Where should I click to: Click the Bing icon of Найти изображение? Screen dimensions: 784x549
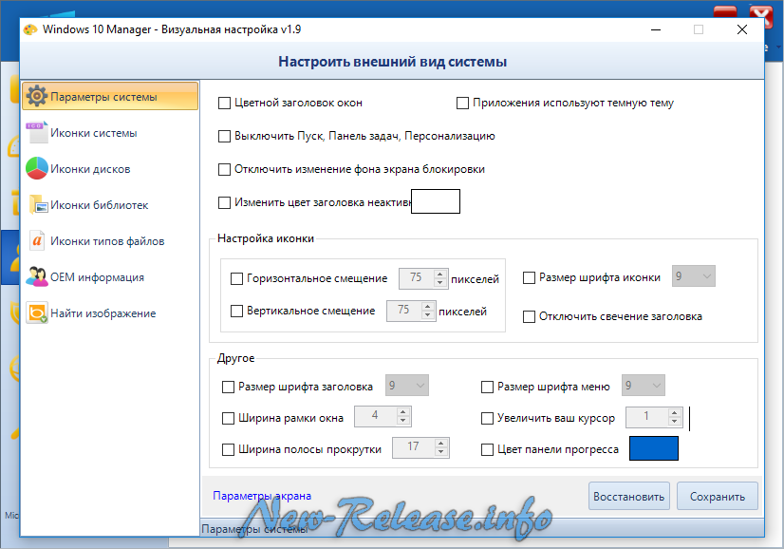click(37, 312)
